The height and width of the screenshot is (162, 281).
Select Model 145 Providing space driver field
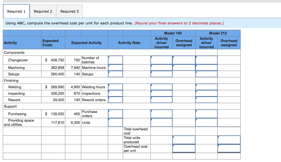pos(161,122)
